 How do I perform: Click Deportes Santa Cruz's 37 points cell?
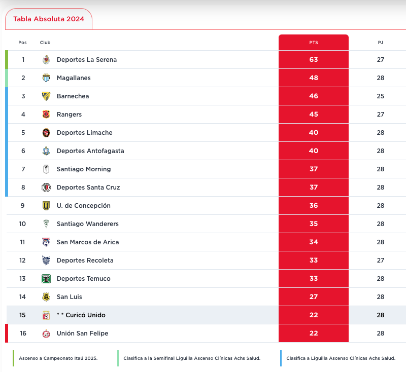[x=314, y=188]
